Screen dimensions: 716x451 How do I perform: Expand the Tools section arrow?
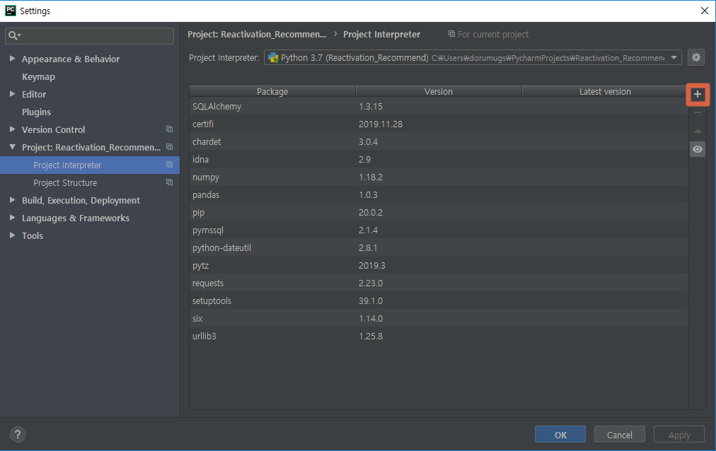point(12,235)
